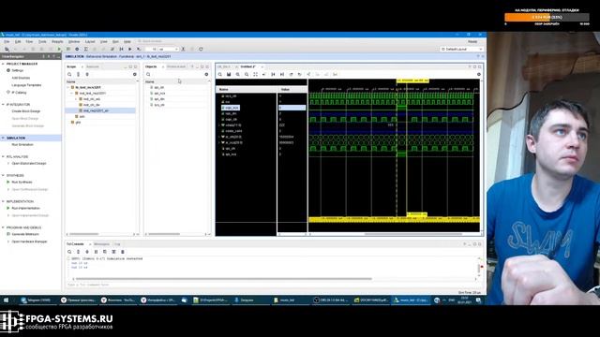Collapse the IP INTEGRATOR section
The width and height of the screenshot is (600, 337).
click(4, 104)
